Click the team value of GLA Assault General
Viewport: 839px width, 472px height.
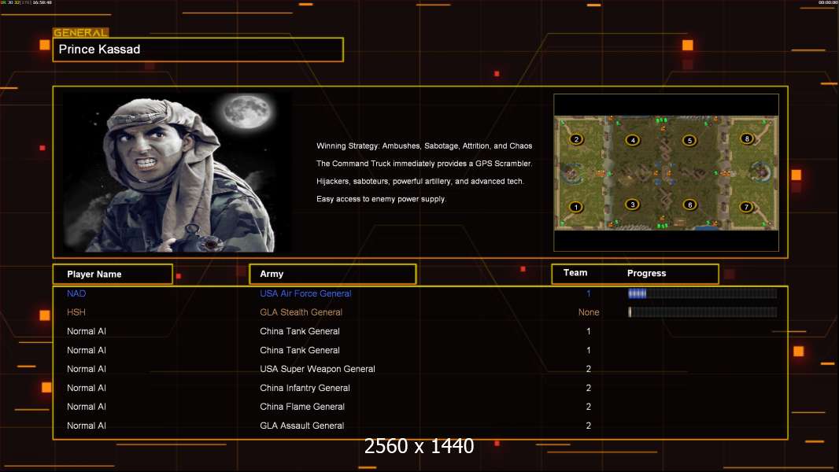pyautogui.click(x=589, y=426)
